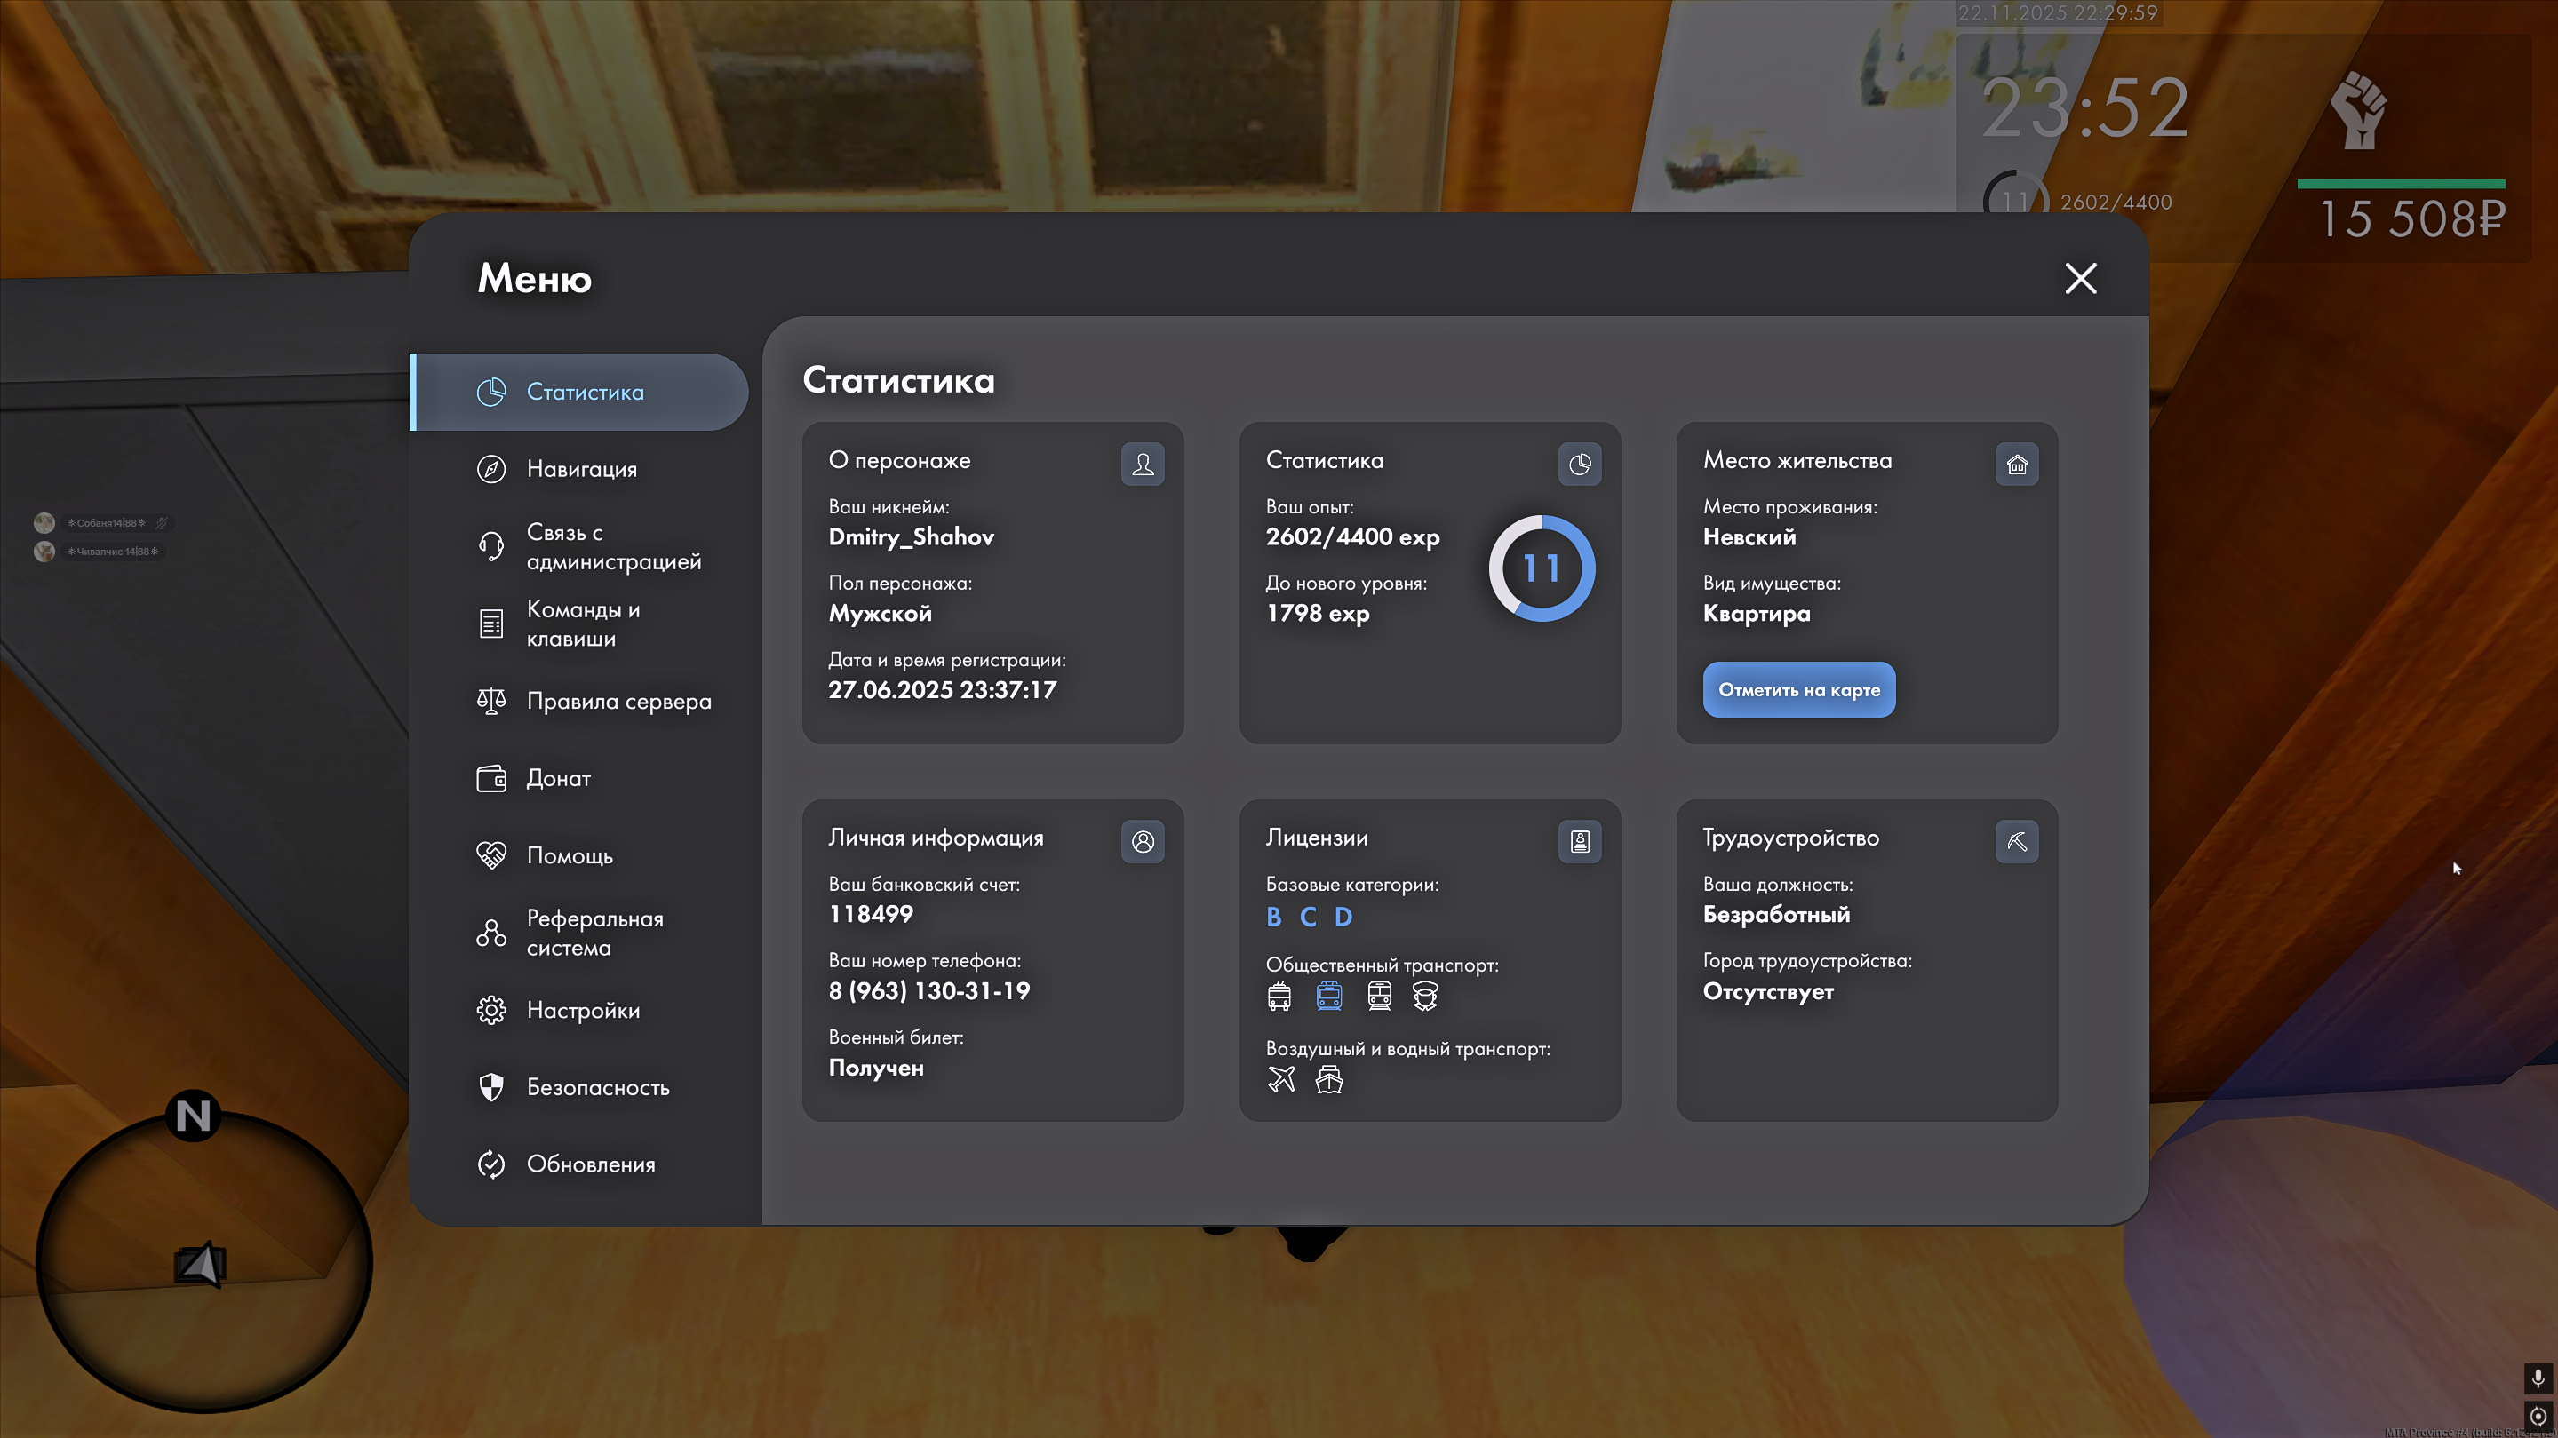Screen dimensions: 2558x1438
Task: Click the house icon in Место жительства card
Action: [x=2016, y=465]
